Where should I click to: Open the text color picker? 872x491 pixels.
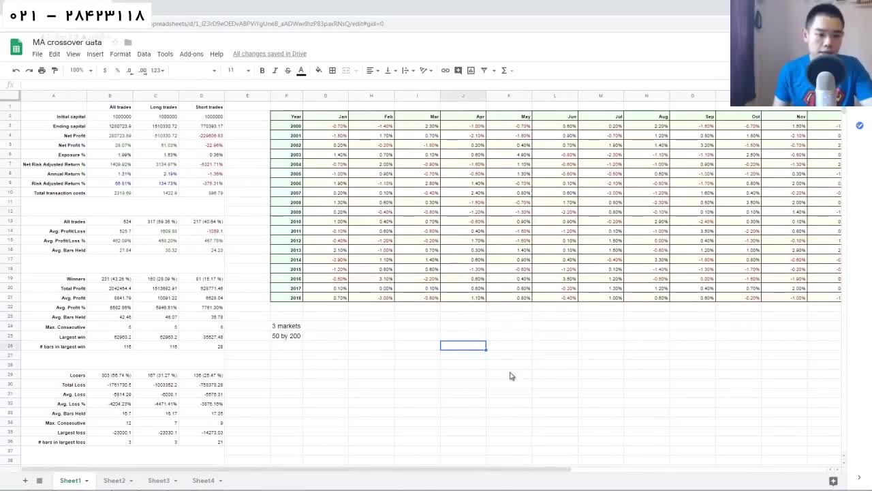click(300, 70)
